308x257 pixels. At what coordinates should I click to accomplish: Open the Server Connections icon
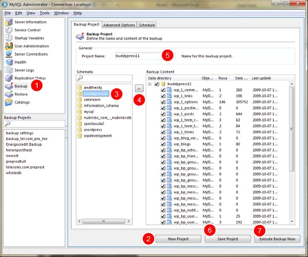tap(9, 54)
